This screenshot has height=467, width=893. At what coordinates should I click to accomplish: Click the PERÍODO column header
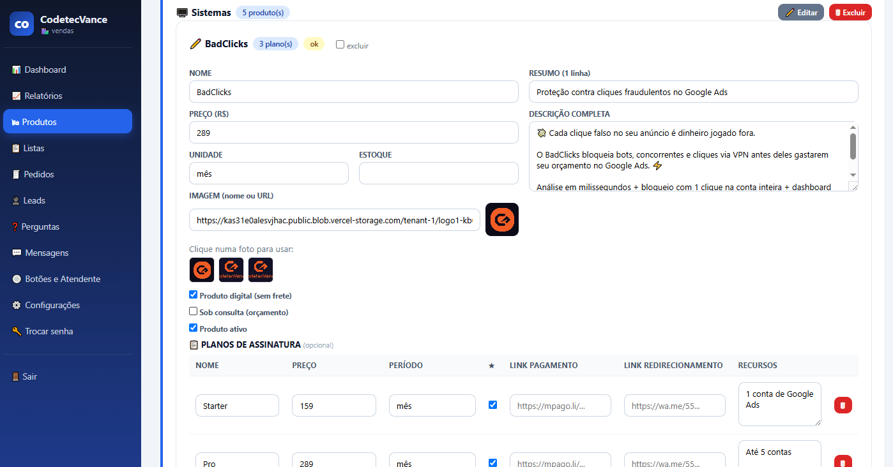pyautogui.click(x=406, y=366)
